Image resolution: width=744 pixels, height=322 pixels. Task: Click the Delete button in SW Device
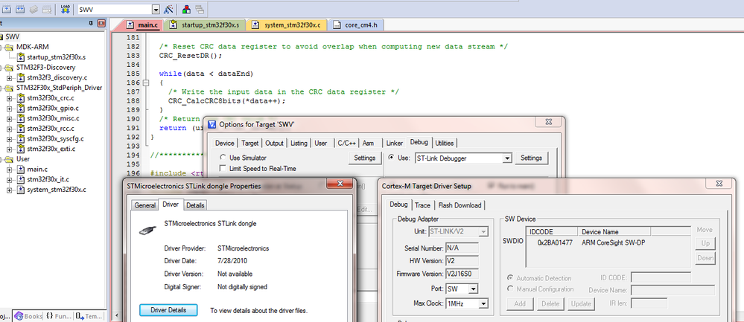(x=550, y=303)
